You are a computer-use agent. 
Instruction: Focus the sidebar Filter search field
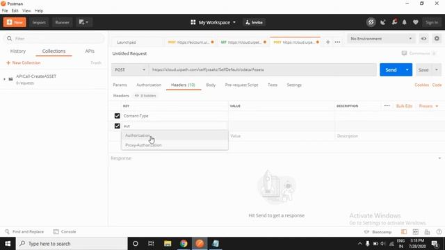[x=54, y=38]
